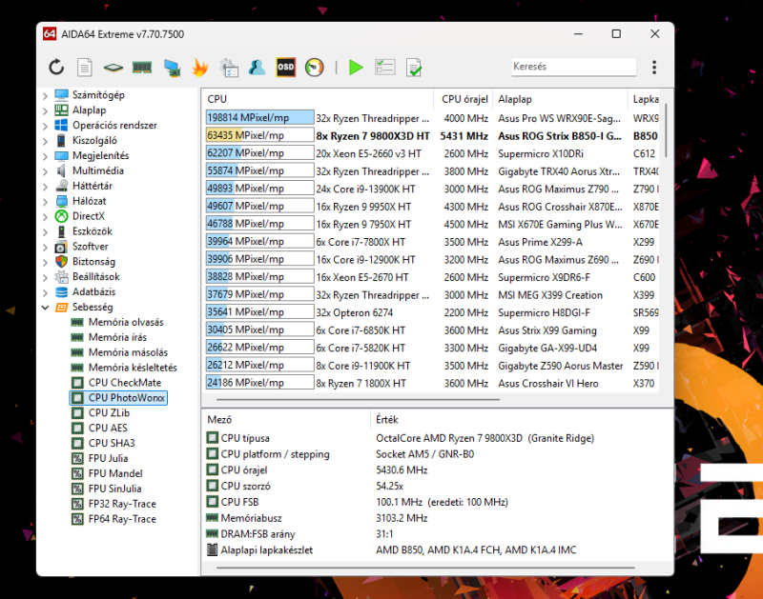The height and width of the screenshot is (599, 763).
Task: Sort by the CPU column header
Action: tap(318, 99)
